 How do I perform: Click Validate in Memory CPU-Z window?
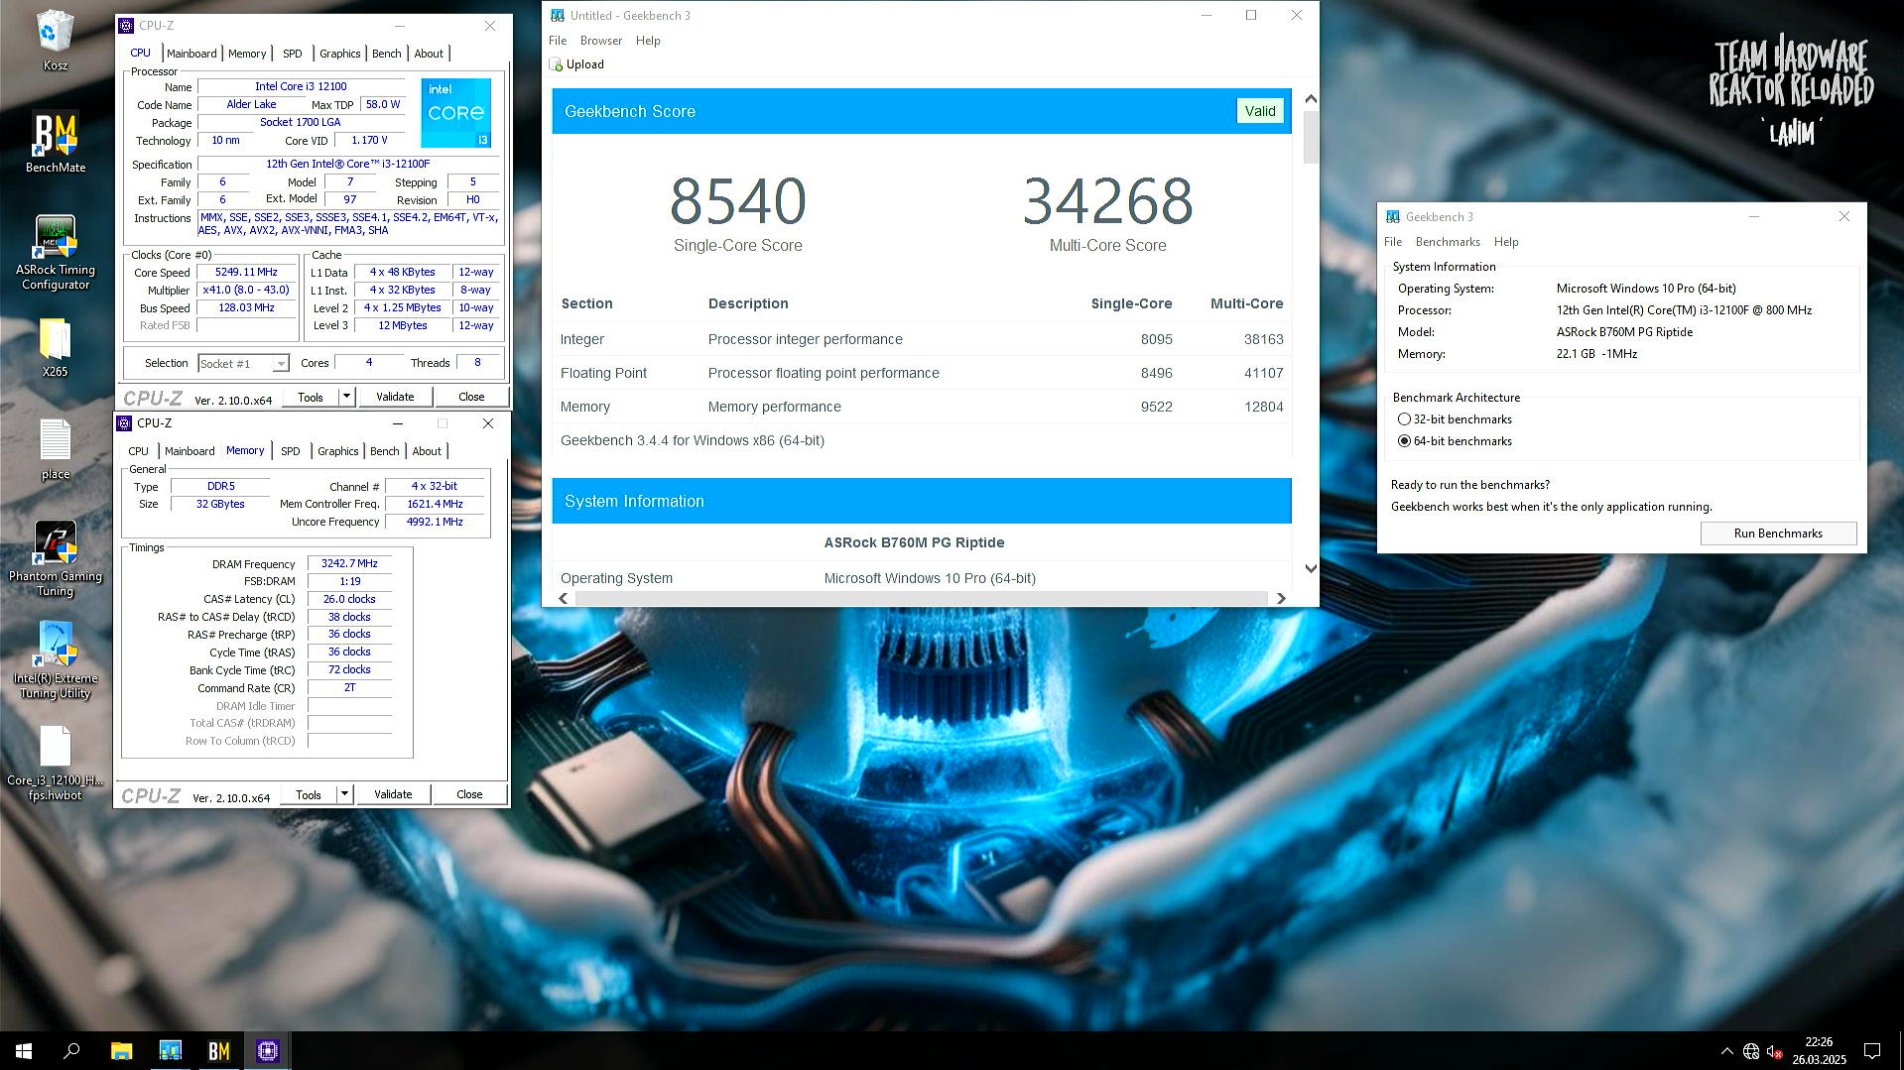[x=393, y=794]
